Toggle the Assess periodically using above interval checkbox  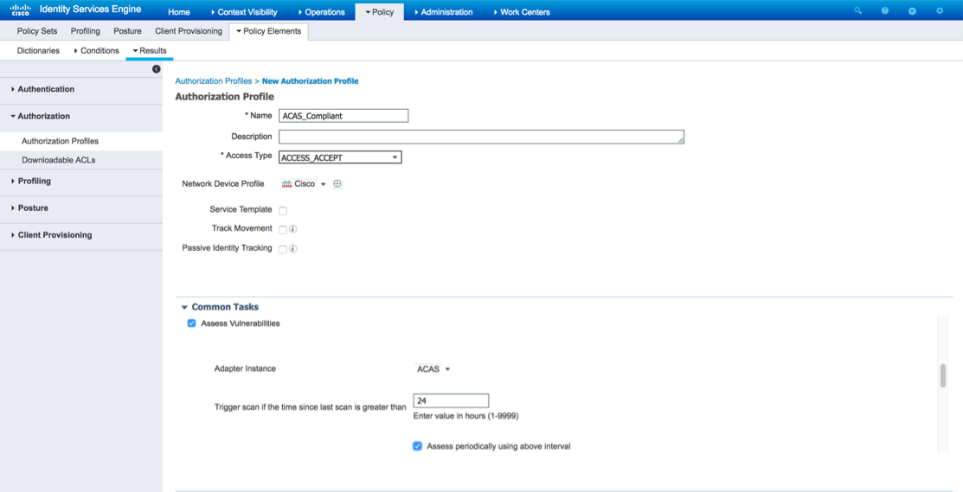(418, 446)
